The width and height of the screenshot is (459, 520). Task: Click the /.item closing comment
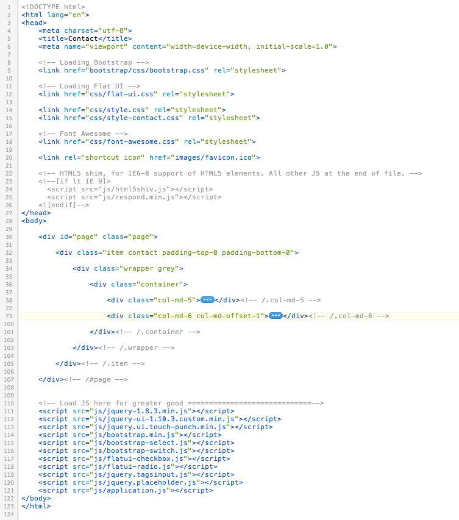click(x=113, y=364)
